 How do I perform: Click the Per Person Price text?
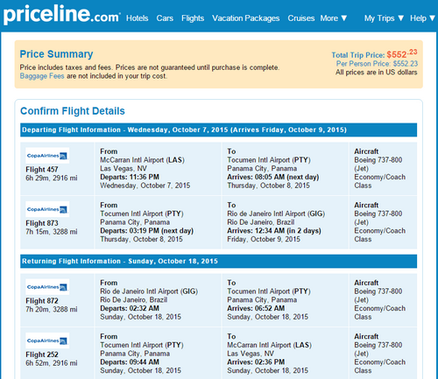point(377,64)
